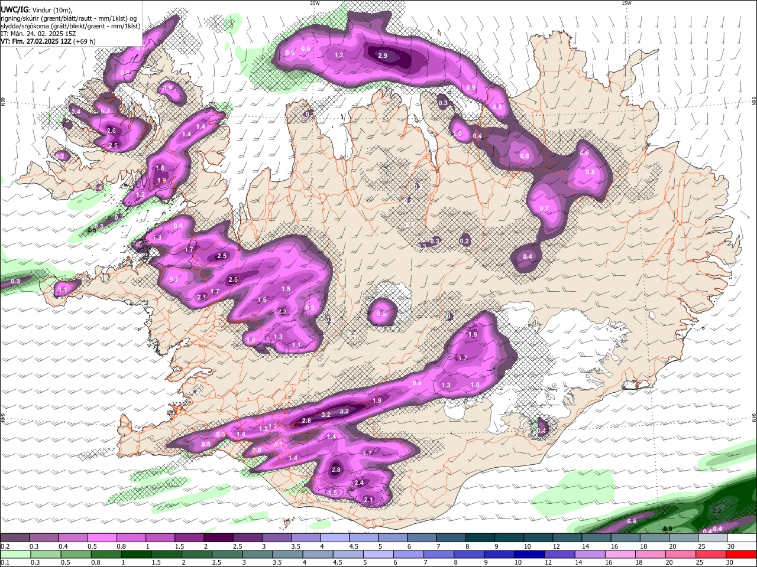This screenshot has height=567, width=757.
Task: Click the 1.8 precipitation value label
Action: pyautogui.click(x=160, y=168)
